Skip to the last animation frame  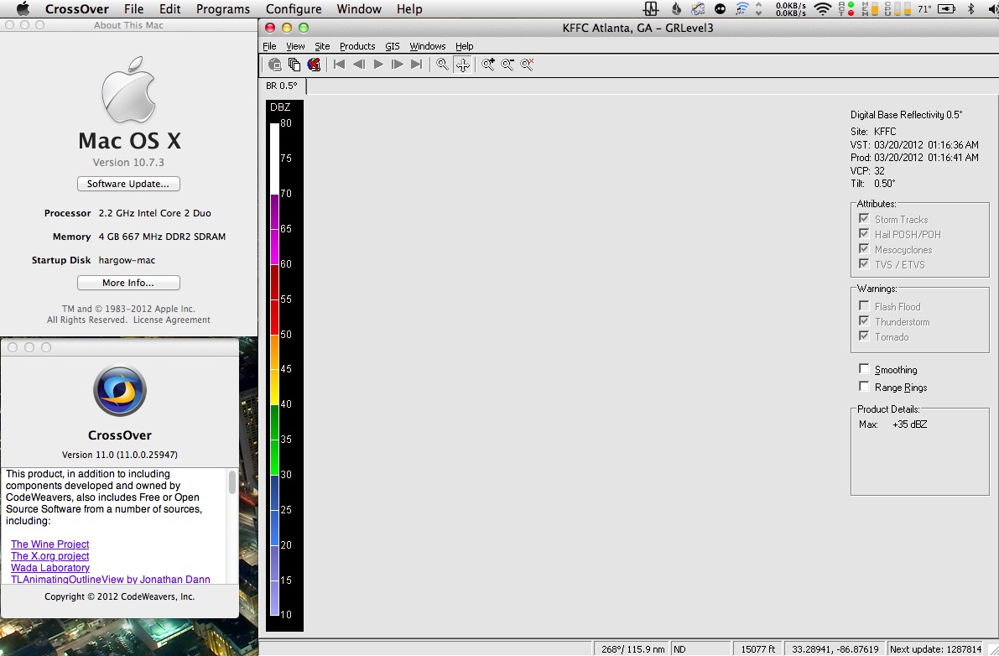(x=416, y=65)
